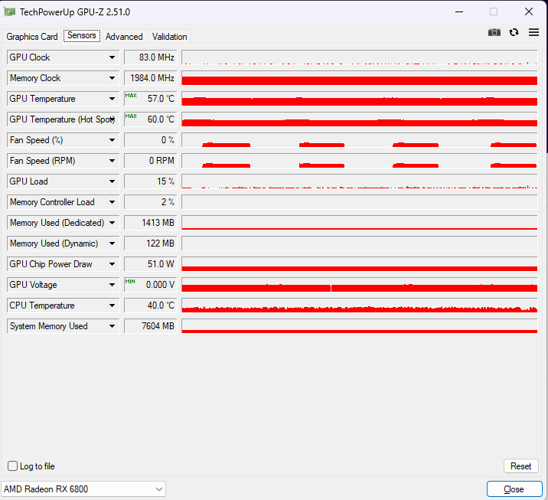The image size is (548, 500).
Task: Enable the Log to file checkbox
Action: click(12, 466)
